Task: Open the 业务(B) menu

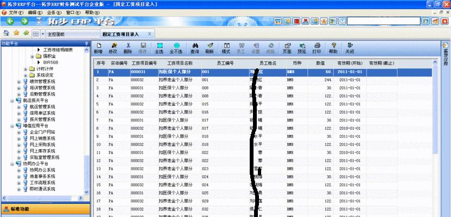Action: click(x=54, y=12)
